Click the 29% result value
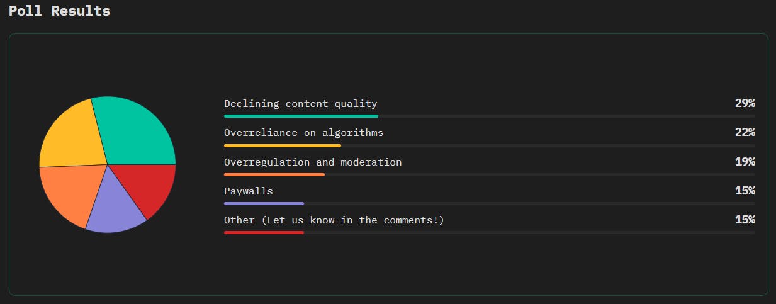Image resolution: width=776 pixels, height=304 pixels. coord(745,103)
